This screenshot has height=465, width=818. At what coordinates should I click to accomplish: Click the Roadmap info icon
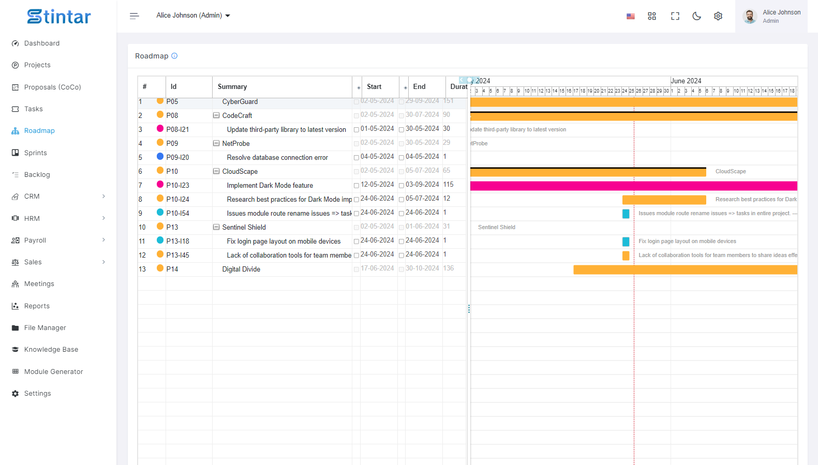[x=174, y=56]
